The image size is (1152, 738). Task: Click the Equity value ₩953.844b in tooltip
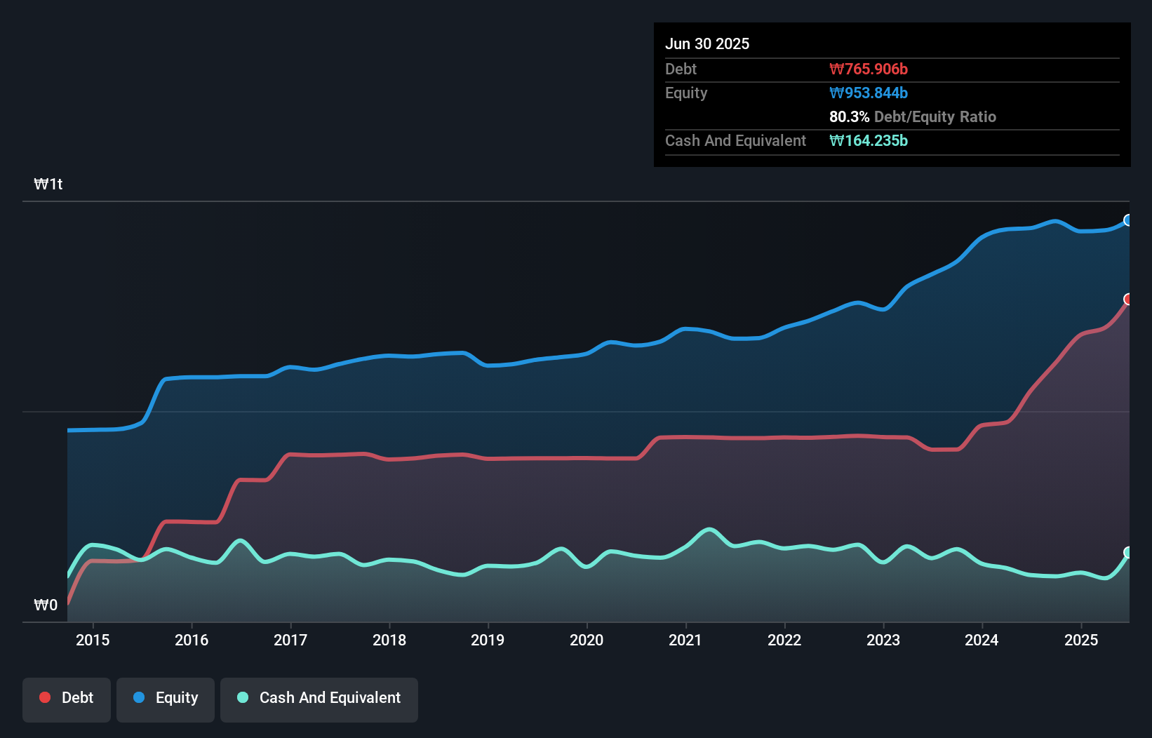(869, 93)
